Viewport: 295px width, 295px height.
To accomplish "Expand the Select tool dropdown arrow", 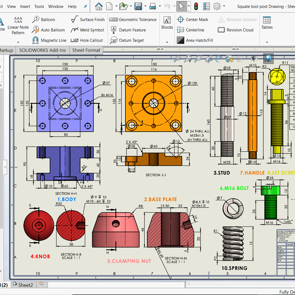I will click(x=189, y=6).
